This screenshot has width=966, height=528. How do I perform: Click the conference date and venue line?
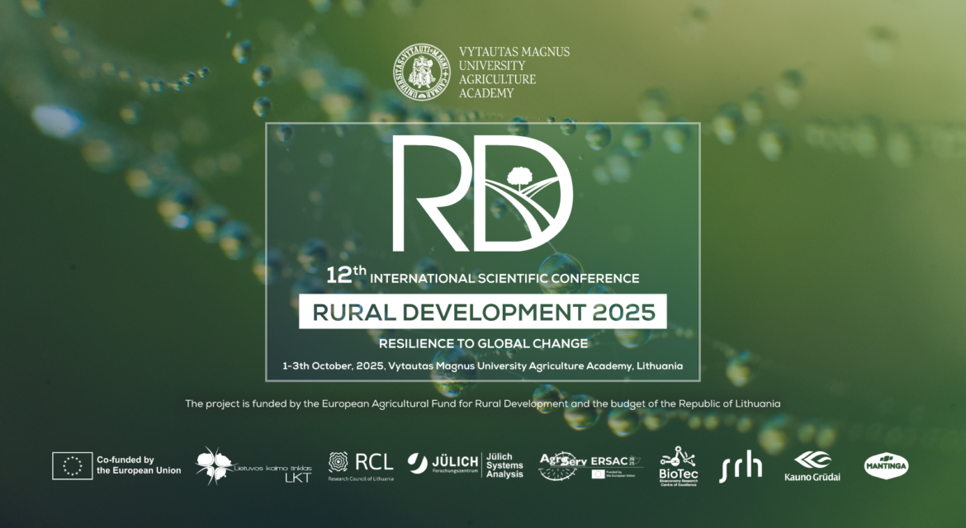482,365
